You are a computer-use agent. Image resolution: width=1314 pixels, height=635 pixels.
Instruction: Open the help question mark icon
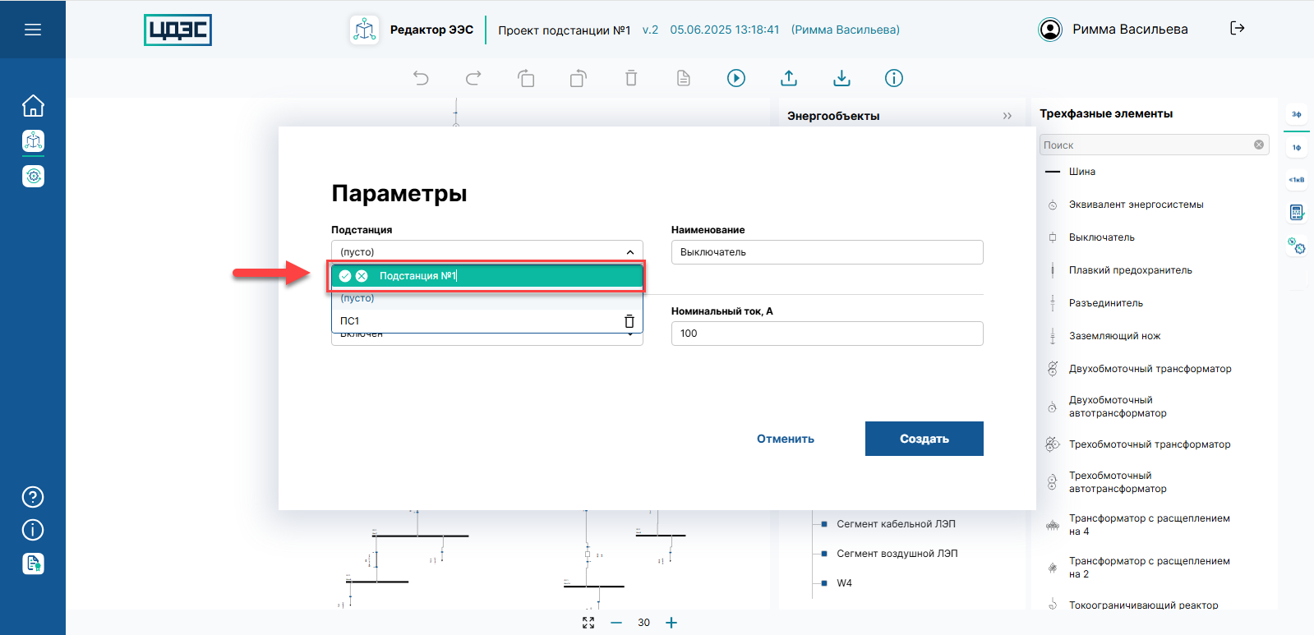tap(33, 497)
